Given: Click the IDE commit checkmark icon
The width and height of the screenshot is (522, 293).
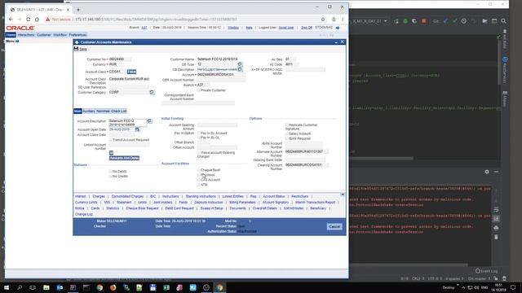Looking at the screenshot, I should pyautogui.click(x=455, y=21).
